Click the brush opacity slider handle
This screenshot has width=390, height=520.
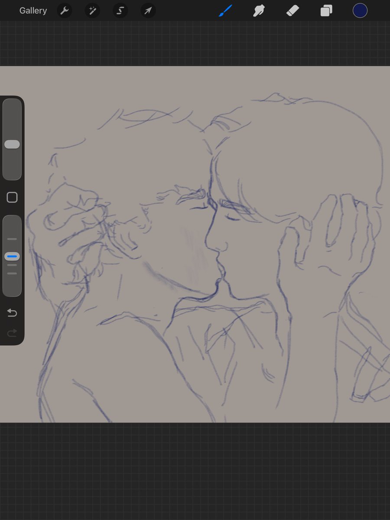[x=12, y=257]
